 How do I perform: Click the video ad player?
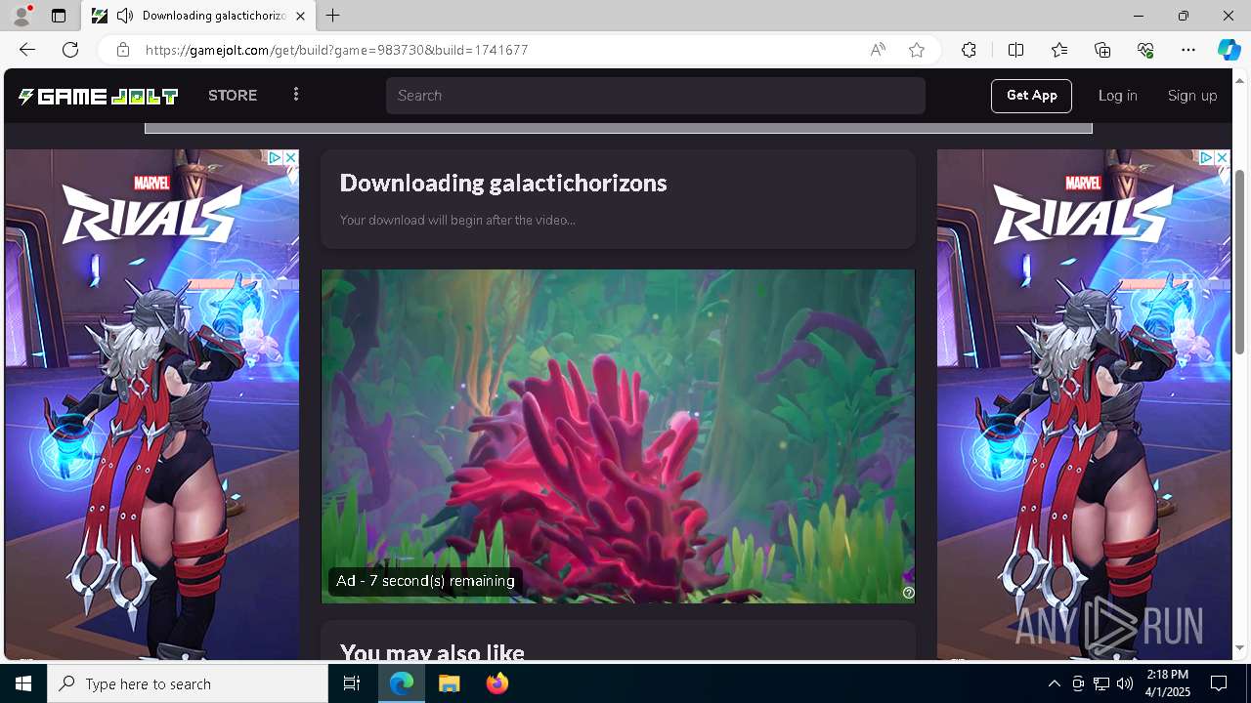coord(618,435)
